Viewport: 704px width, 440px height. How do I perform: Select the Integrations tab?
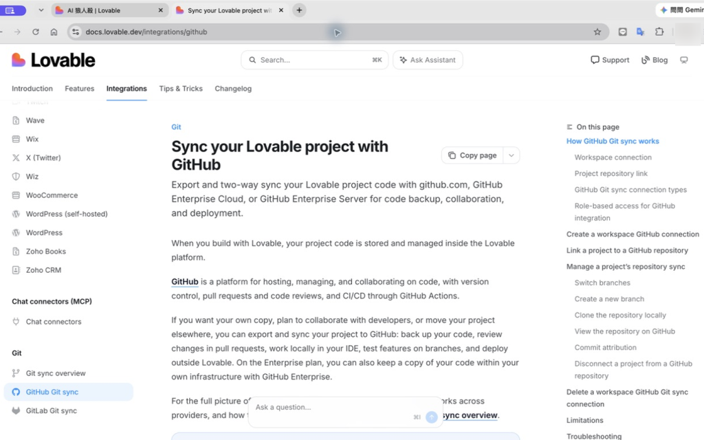tap(126, 89)
